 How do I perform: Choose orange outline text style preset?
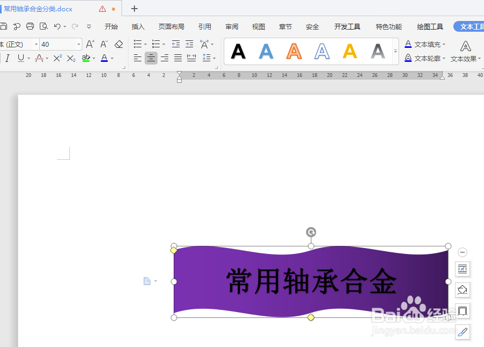(294, 51)
